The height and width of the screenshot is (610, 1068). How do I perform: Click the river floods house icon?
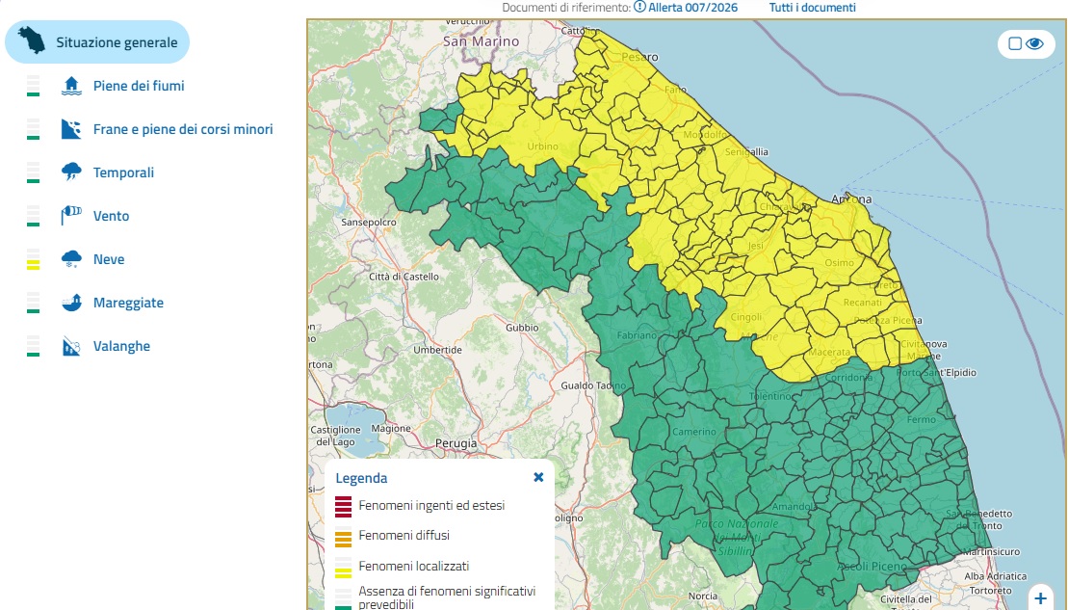click(70, 86)
